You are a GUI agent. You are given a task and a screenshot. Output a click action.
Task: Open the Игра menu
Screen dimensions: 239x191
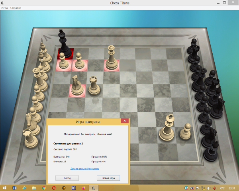(4, 8)
